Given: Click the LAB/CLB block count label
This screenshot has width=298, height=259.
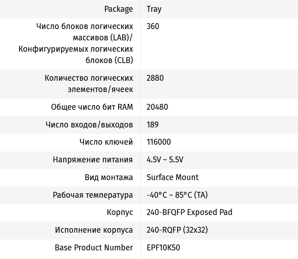Looking at the screenshot, I should tap(76, 43).
